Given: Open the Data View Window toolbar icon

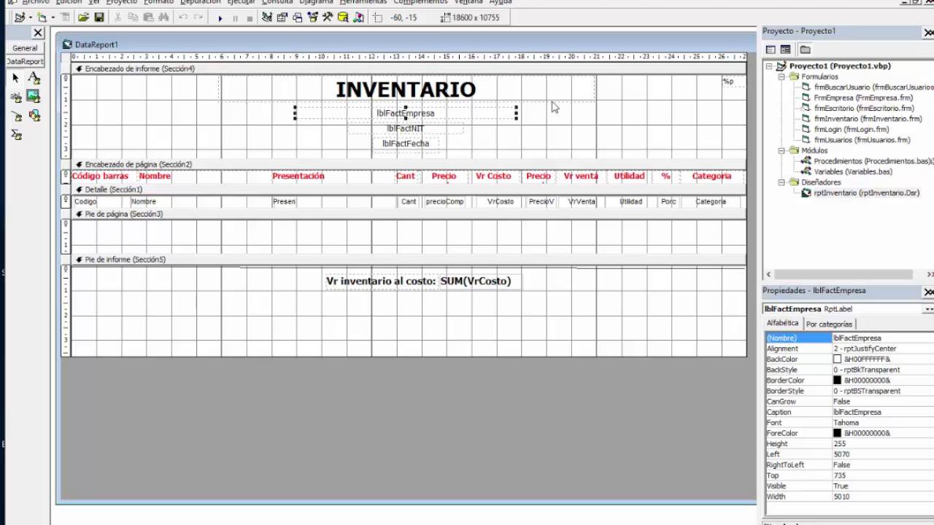Looking at the screenshot, I should click(x=343, y=17).
